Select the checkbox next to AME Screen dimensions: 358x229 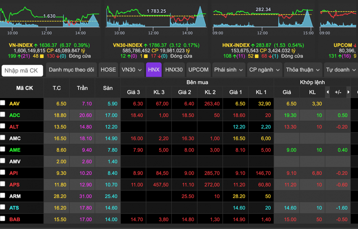coord(3,149)
